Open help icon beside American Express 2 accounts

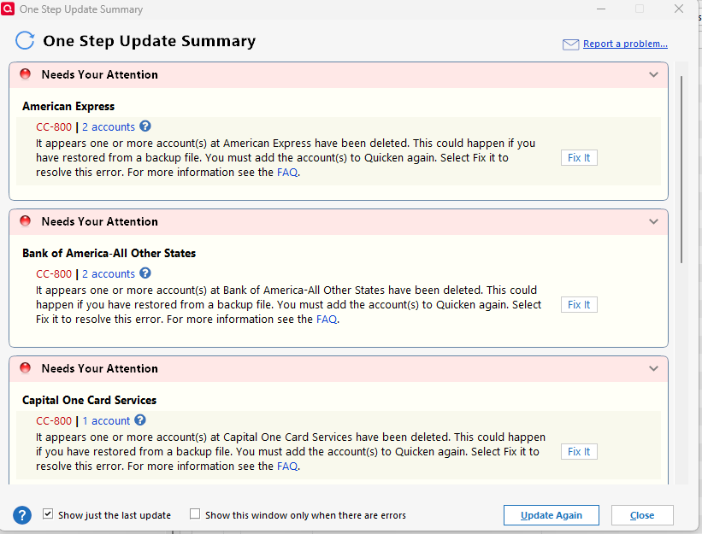(x=145, y=126)
